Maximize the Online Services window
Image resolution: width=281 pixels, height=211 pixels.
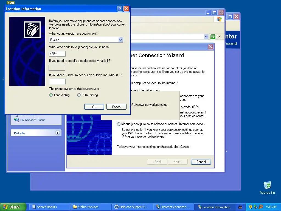(x=215, y=13)
